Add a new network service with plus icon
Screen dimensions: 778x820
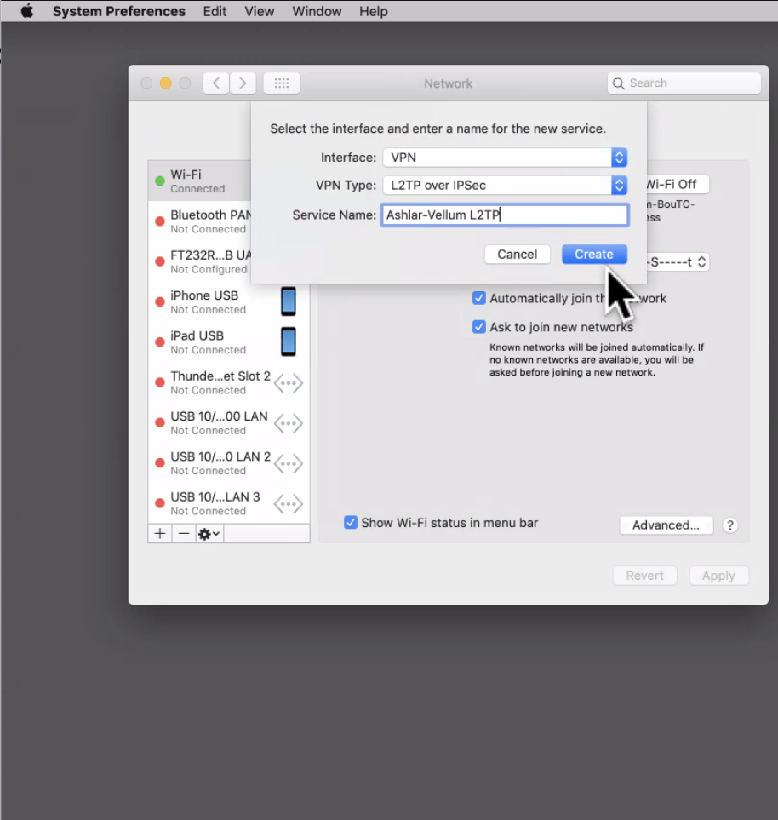(159, 533)
